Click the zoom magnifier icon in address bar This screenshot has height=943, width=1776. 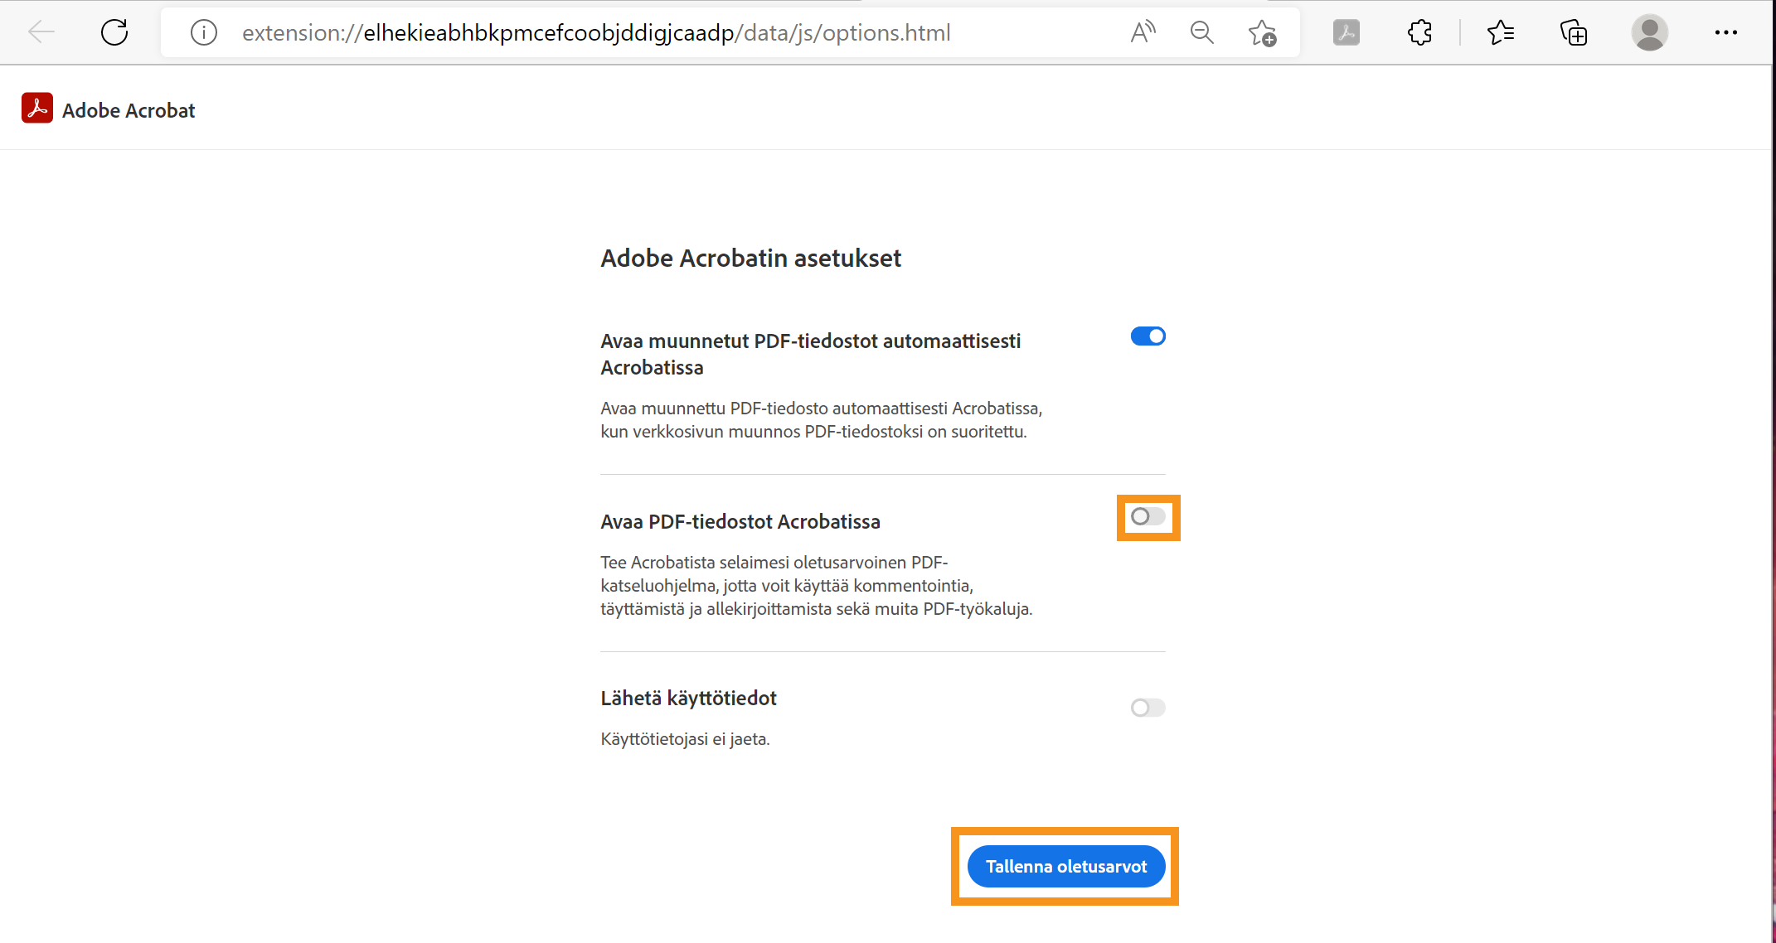click(1201, 32)
